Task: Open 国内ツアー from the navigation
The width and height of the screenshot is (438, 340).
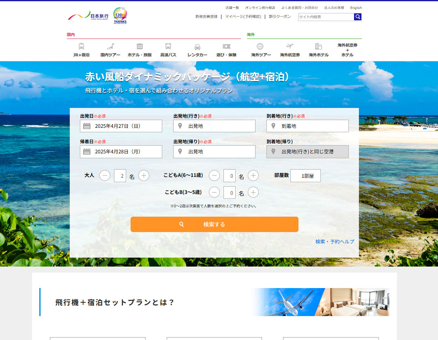Action: click(110, 47)
